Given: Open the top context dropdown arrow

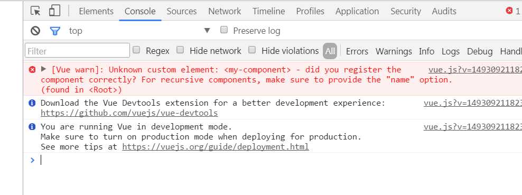Looking at the screenshot, I should (207, 31).
